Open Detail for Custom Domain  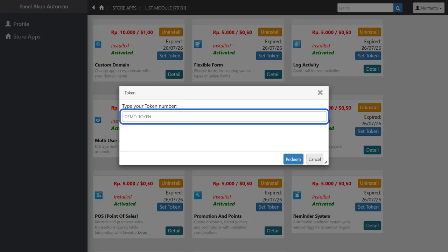tap(174, 74)
